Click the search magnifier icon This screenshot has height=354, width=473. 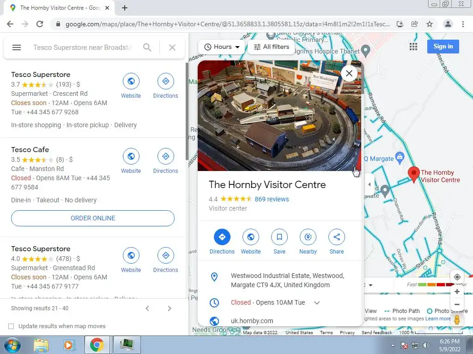click(x=147, y=47)
